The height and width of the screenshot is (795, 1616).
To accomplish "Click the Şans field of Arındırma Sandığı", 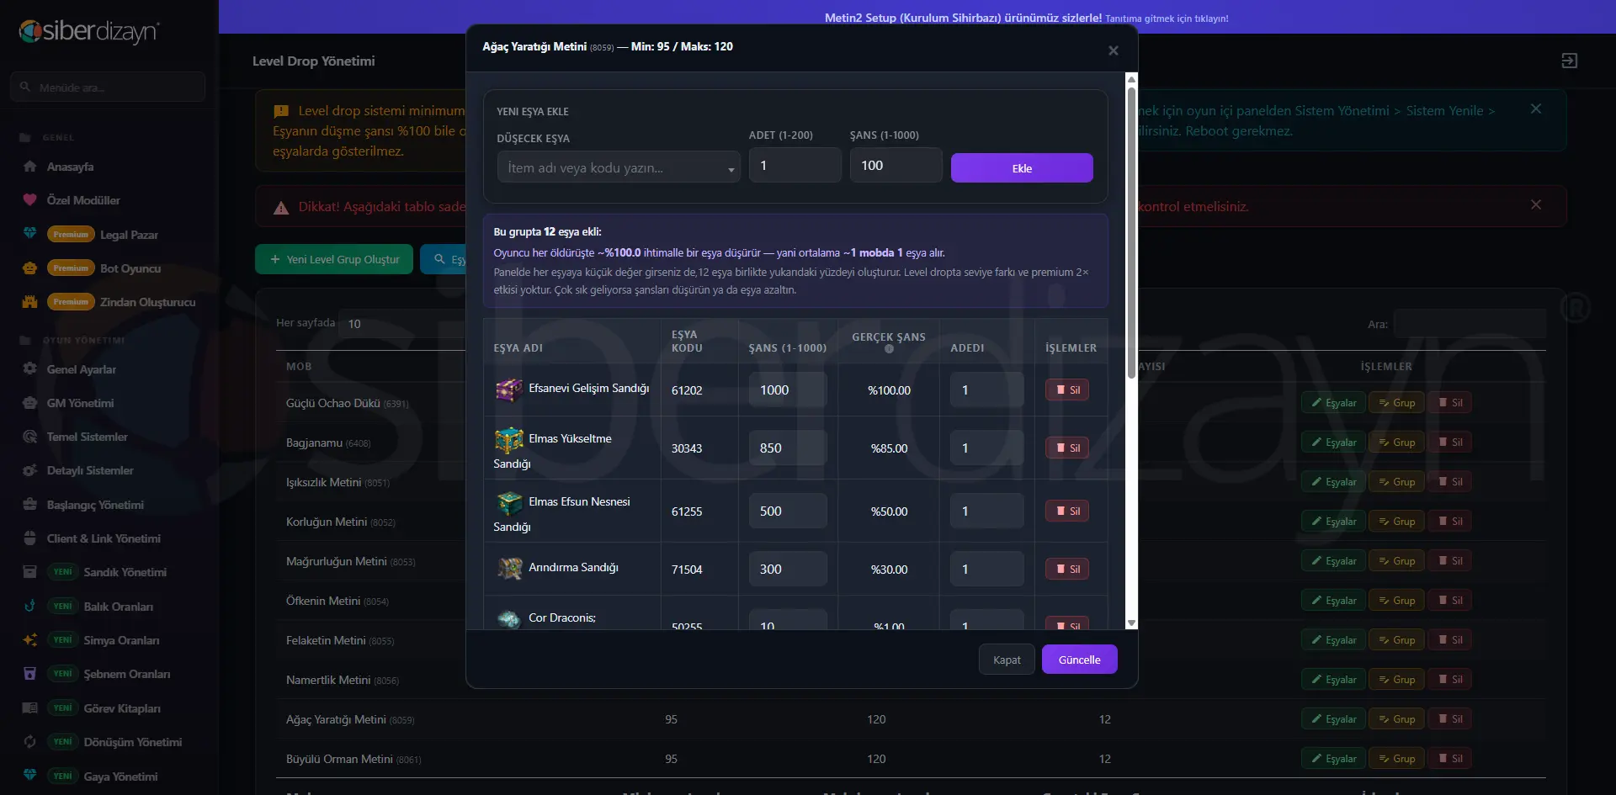I will pos(788,569).
